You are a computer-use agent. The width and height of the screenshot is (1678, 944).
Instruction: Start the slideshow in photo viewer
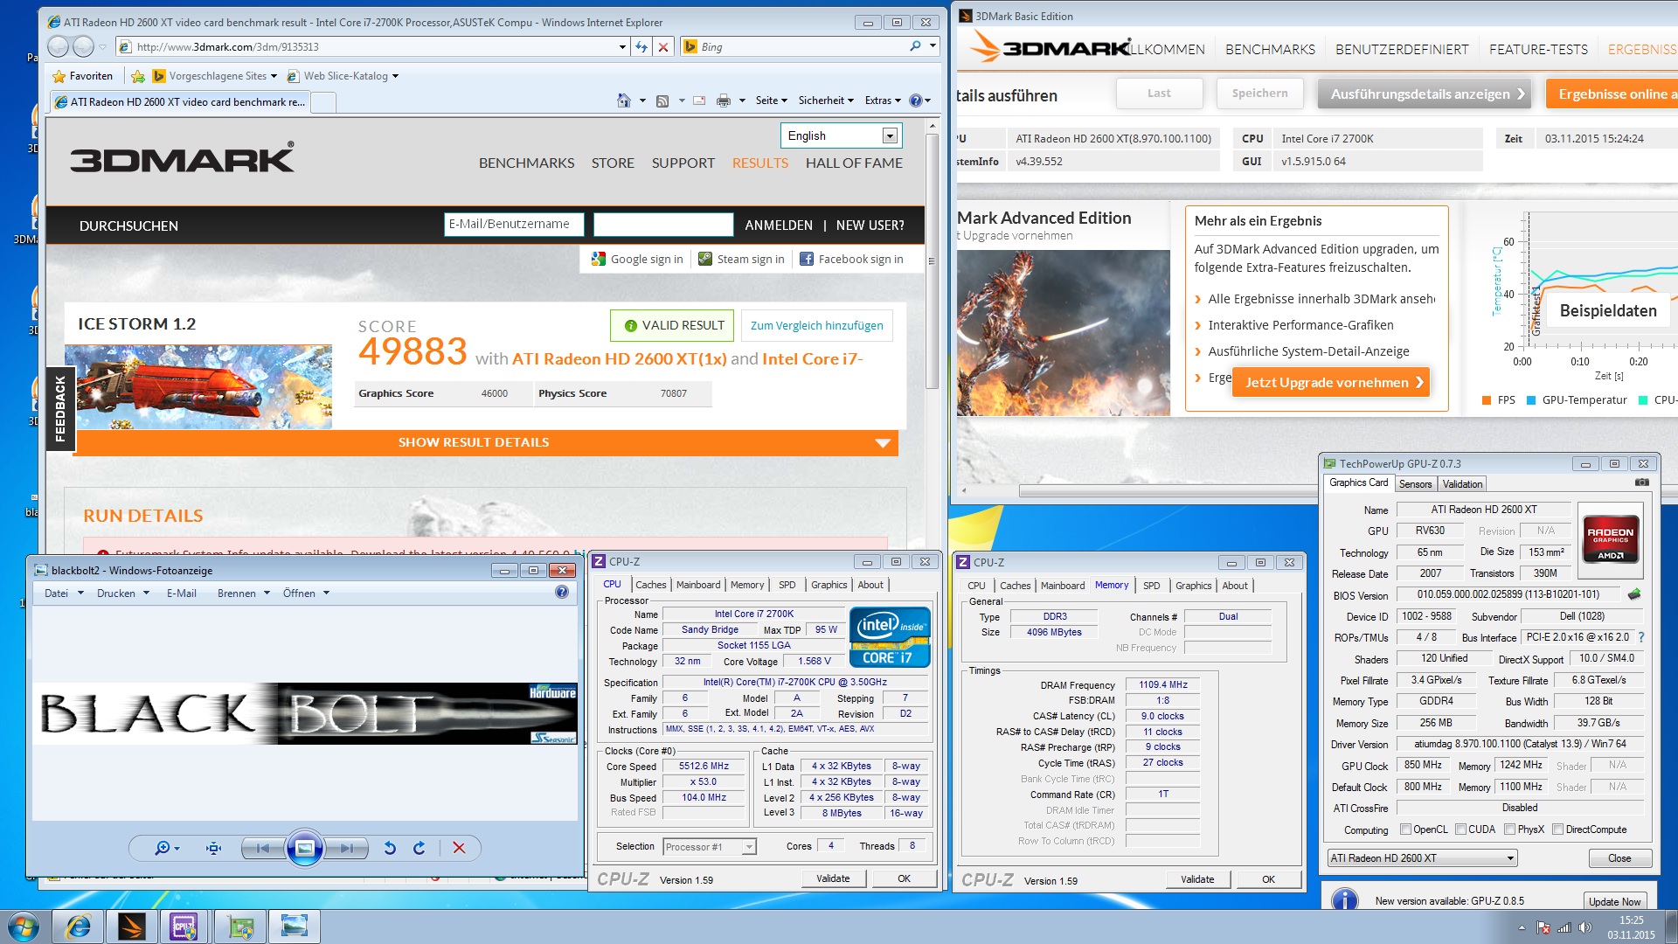coord(304,848)
